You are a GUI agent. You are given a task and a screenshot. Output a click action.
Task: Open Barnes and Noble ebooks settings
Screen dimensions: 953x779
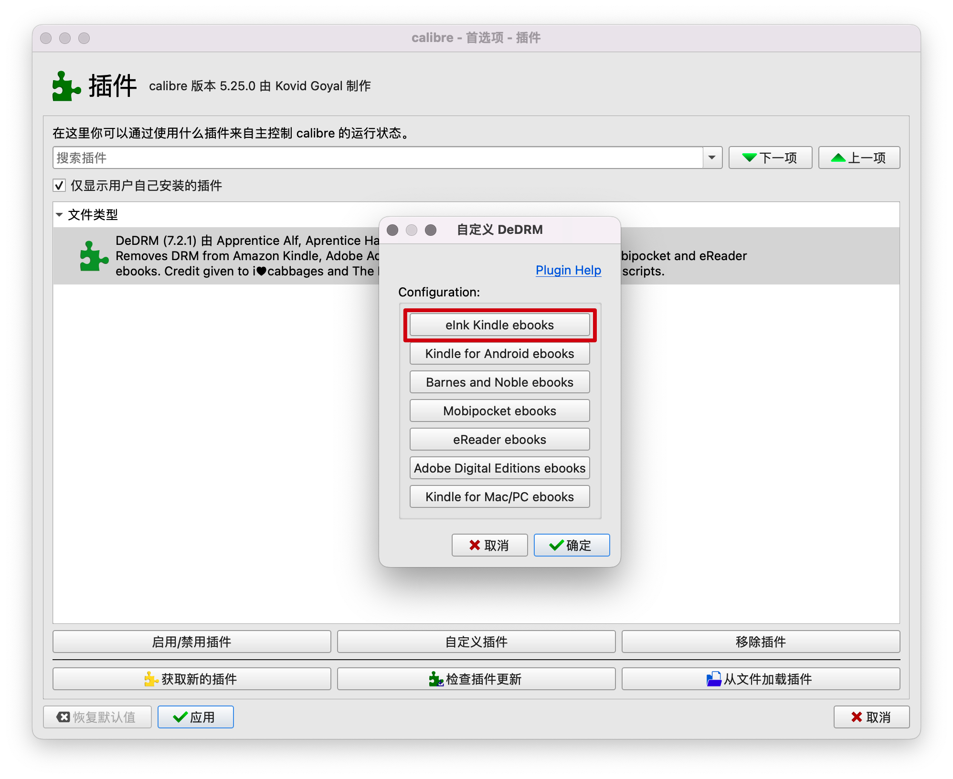pyautogui.click(x=499, y=382)
